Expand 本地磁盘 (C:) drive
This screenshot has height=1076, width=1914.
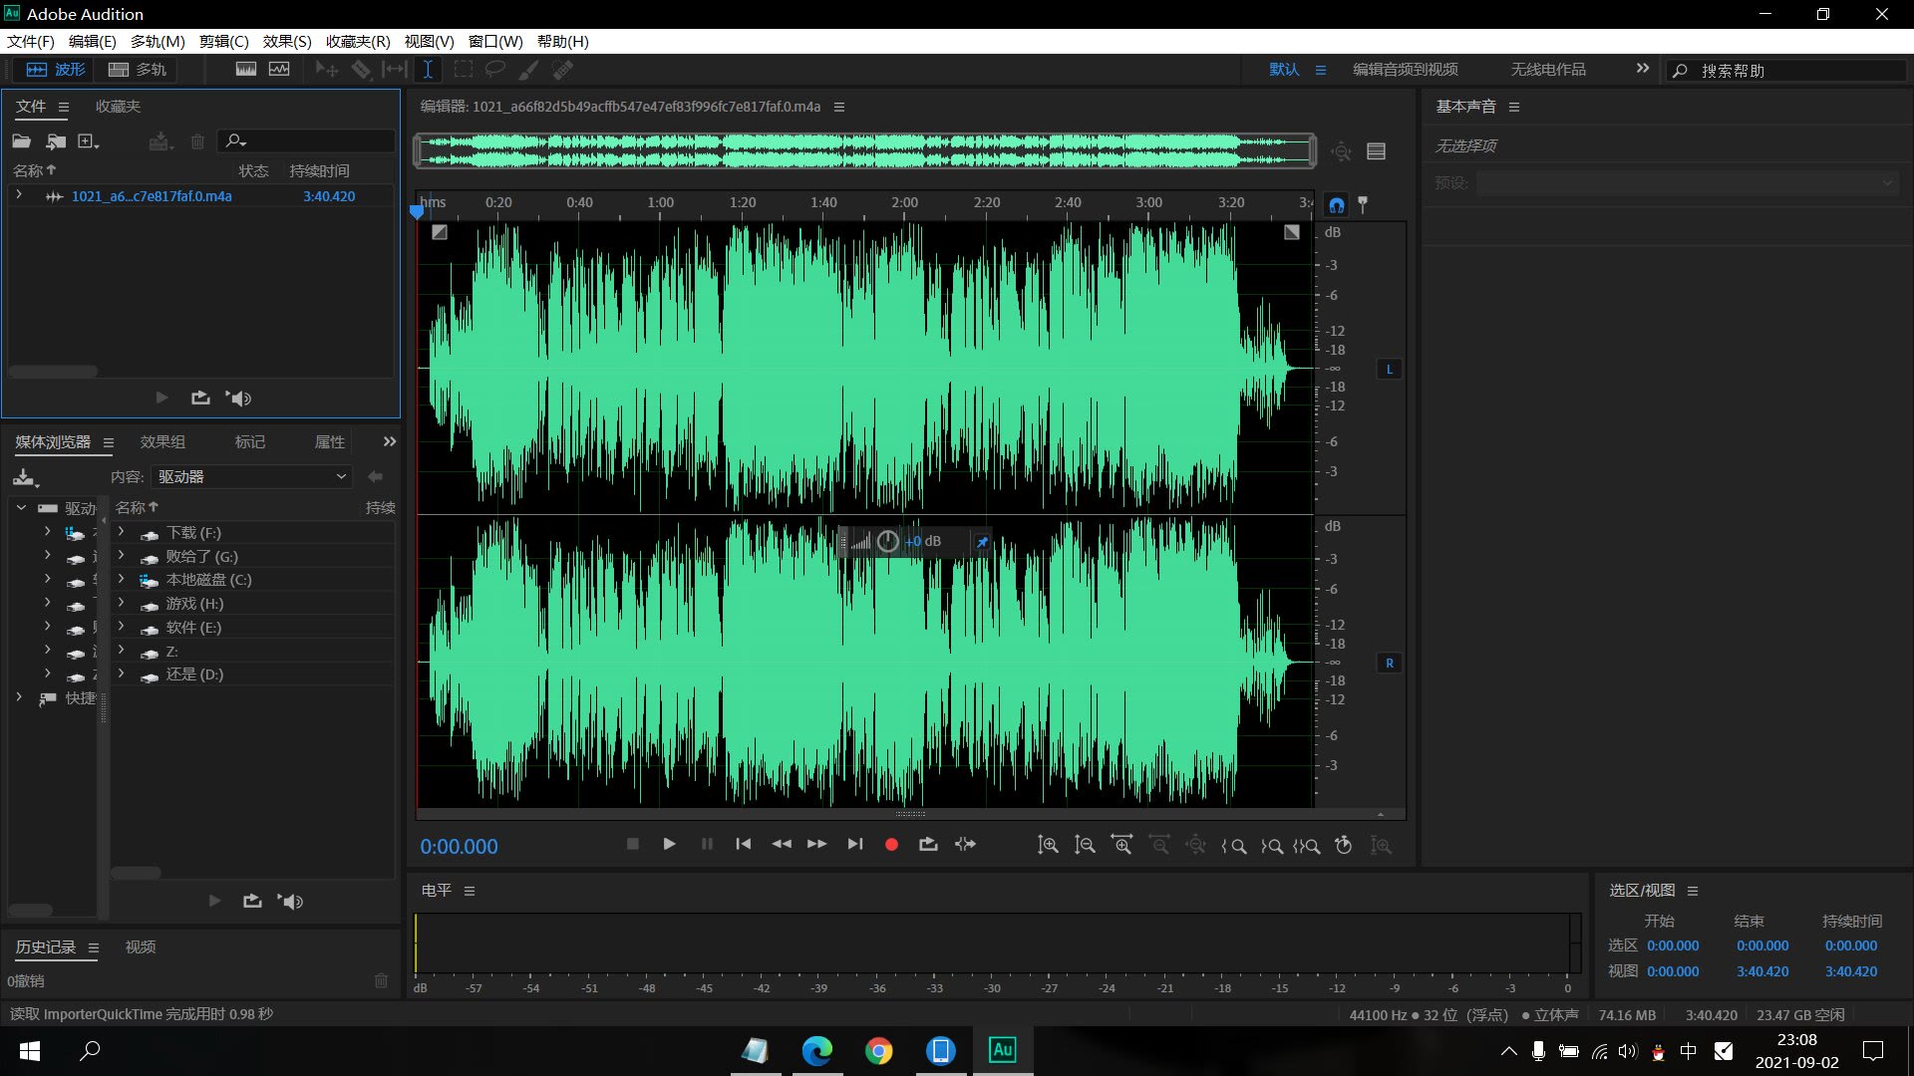pyautogui.click(x=121, y=579)
